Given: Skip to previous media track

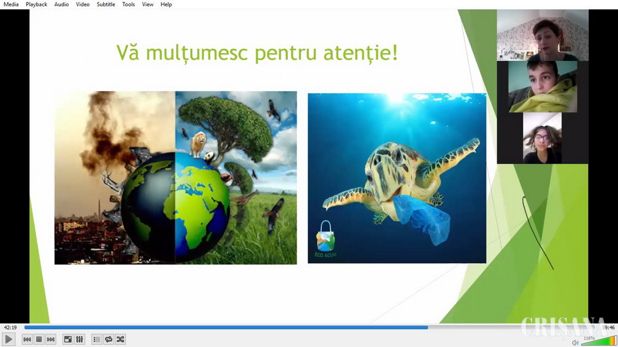Looking at the screenshot, I should tap(27, 339).
